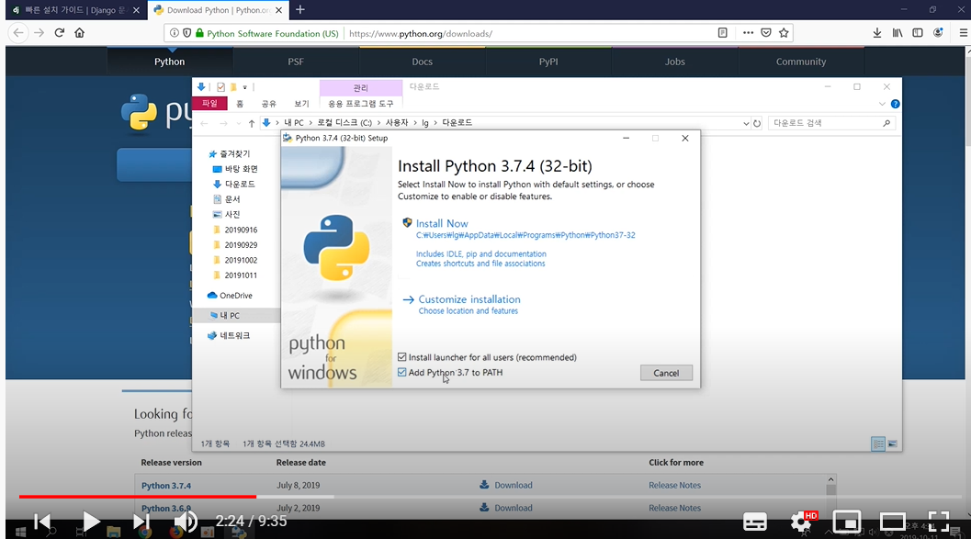Go to the previous video
The height and width of the screenshot is (539, 971).
[x=42, y=522]
